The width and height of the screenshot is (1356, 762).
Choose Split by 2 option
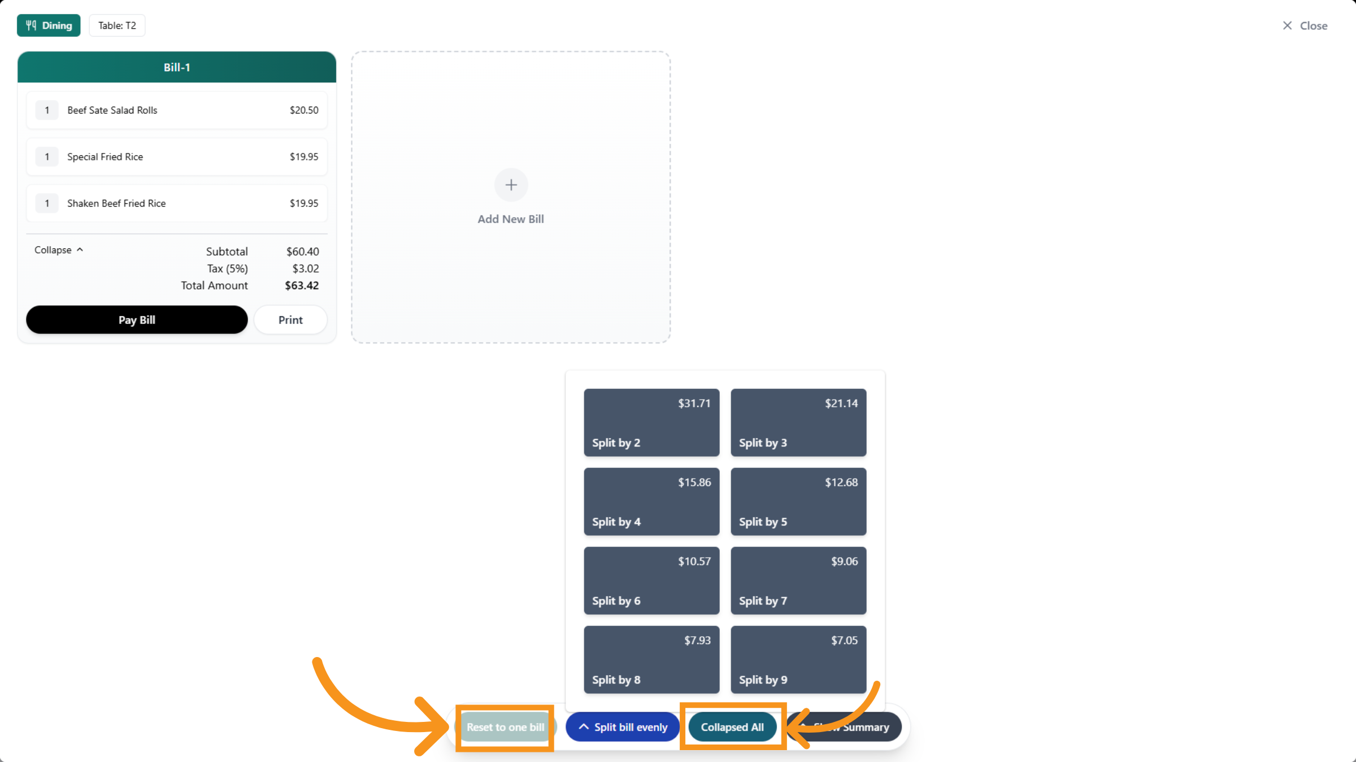tap(651, 422)
